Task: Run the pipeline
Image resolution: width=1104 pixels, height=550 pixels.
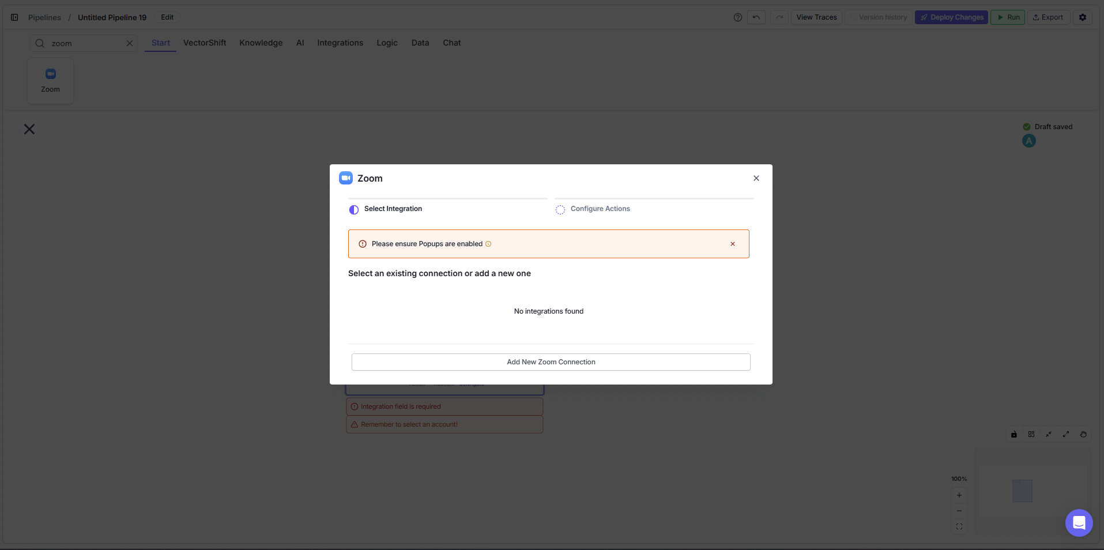Action: pyautogui.click(x=1008, y=17)
